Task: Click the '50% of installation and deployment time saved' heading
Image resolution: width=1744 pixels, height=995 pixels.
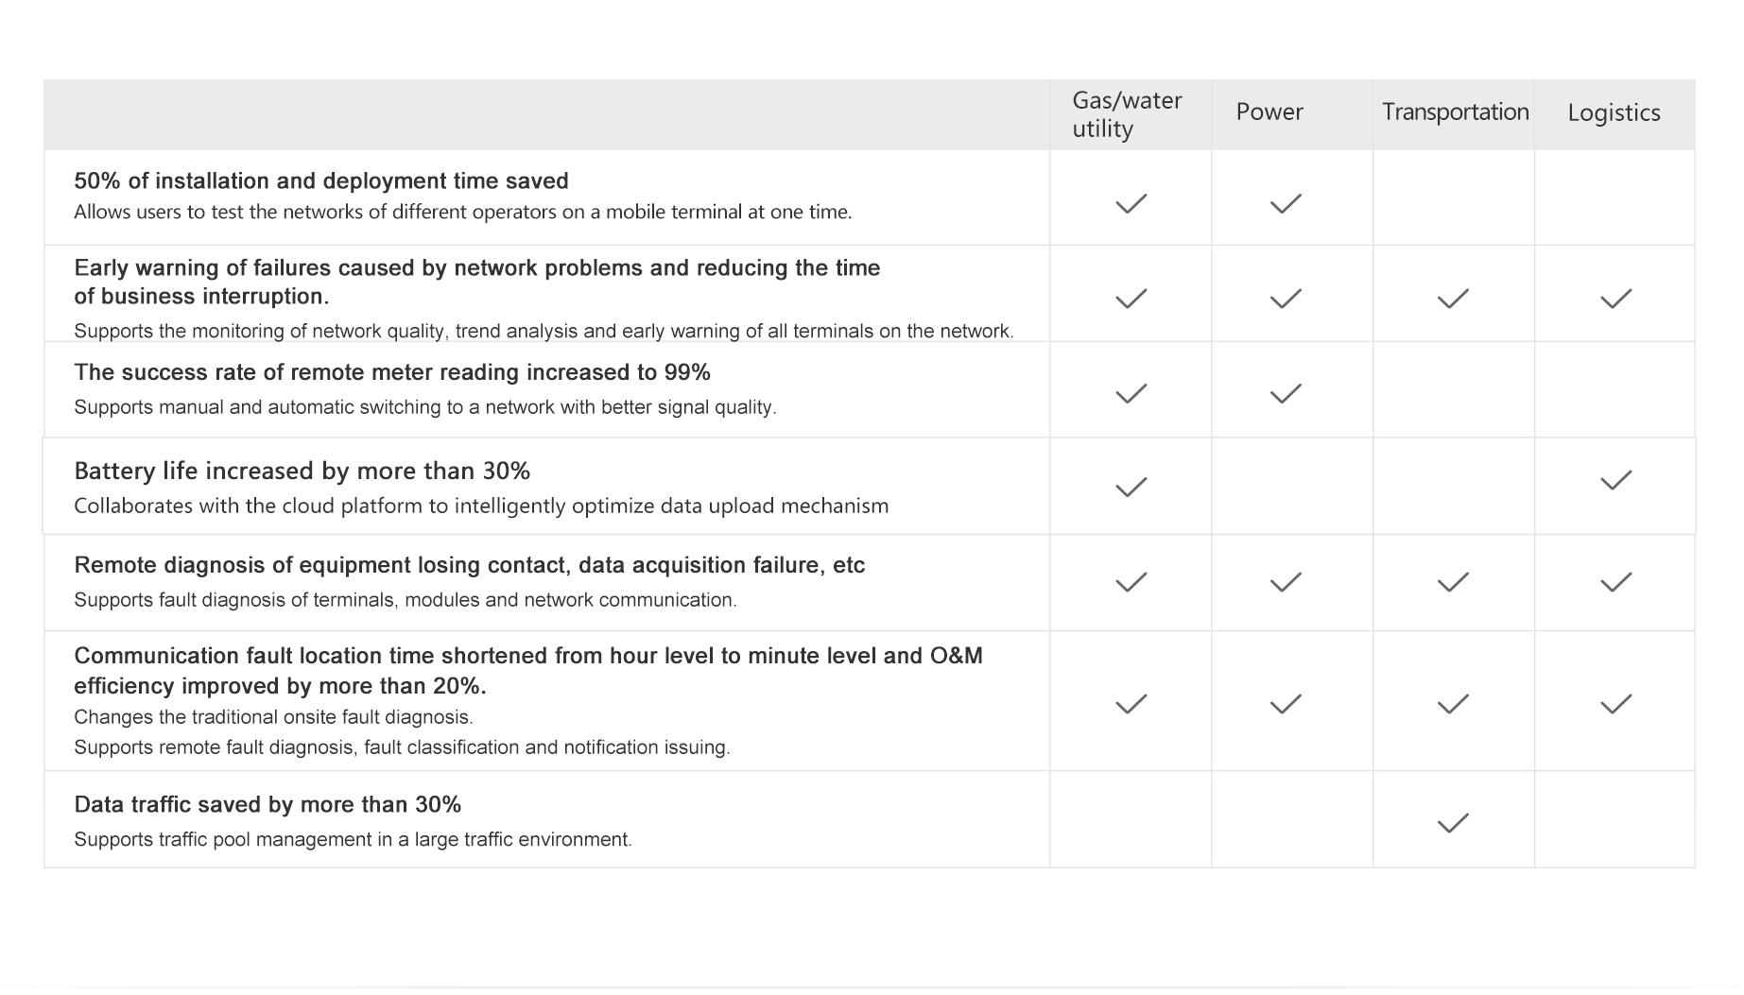Action: [x=321, y=181]
